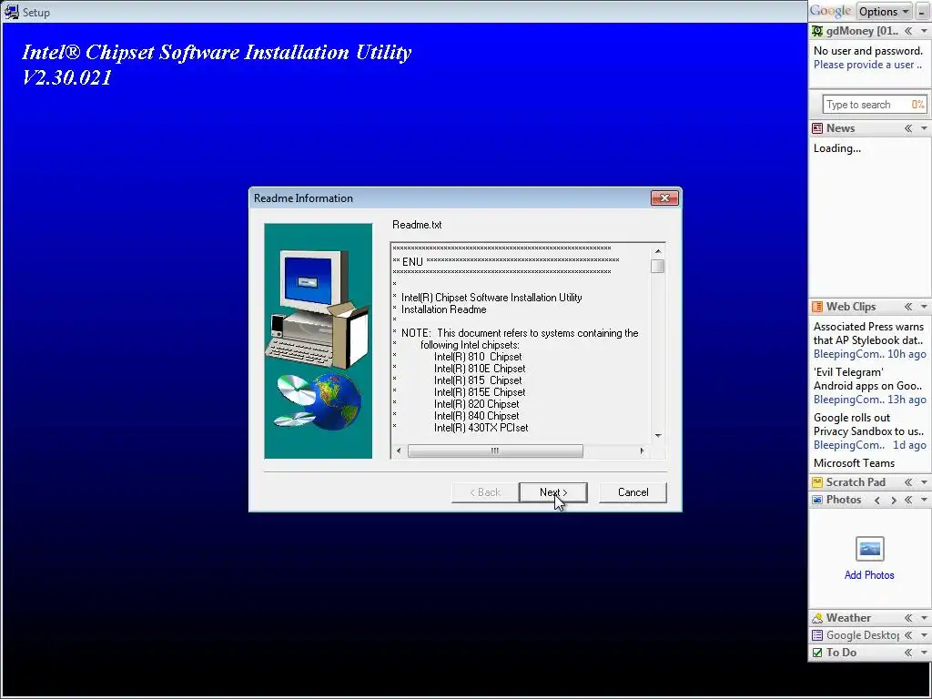The width and height of the screenshot is (932, 699).
Task: Click the Google logo in sidebar
Action: coord(830,11)
